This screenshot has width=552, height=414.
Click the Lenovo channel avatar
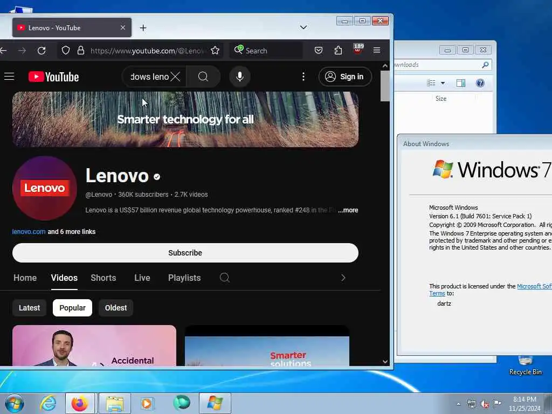pyautogui.click(x=44, y=188)
